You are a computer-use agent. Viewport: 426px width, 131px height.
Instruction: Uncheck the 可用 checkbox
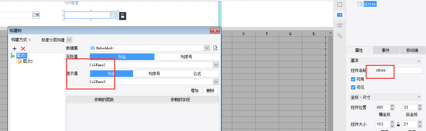pos(353,79)
